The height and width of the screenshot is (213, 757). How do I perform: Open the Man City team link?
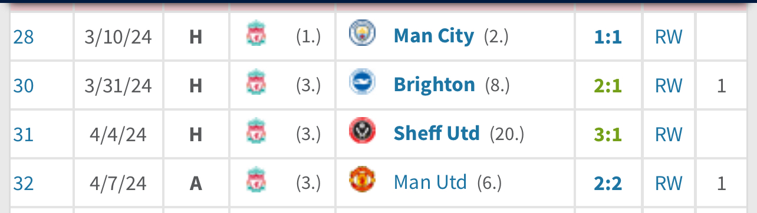coord(433,36)
